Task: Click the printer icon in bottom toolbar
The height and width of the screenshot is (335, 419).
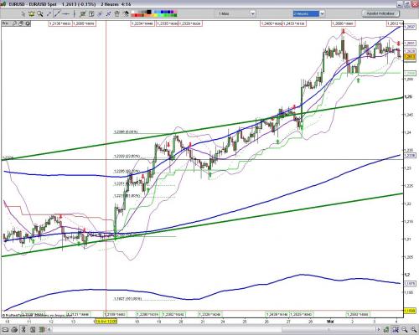Action: 14,330
